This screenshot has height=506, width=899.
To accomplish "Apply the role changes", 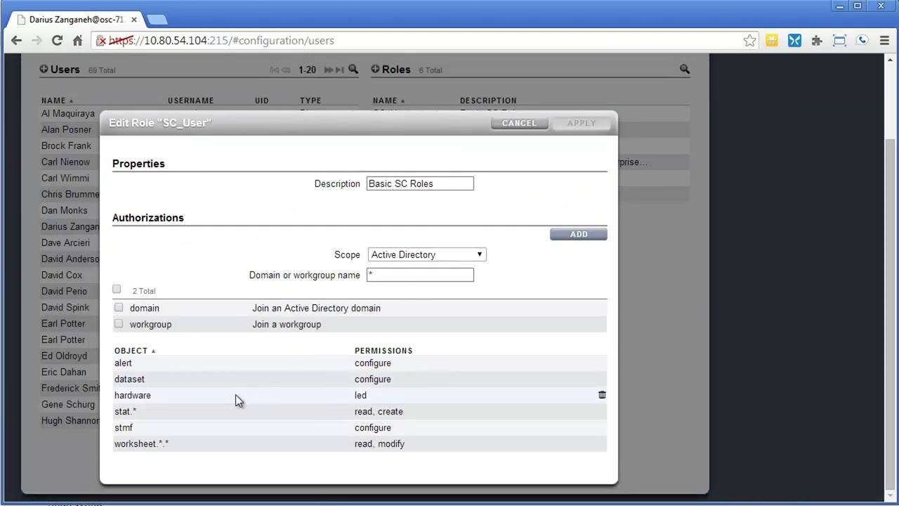I will pos(582,123).
